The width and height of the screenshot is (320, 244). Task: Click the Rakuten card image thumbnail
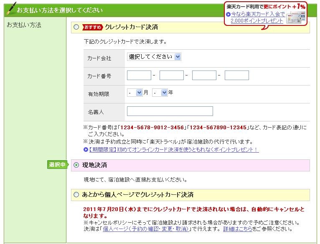tap(296, 18)
